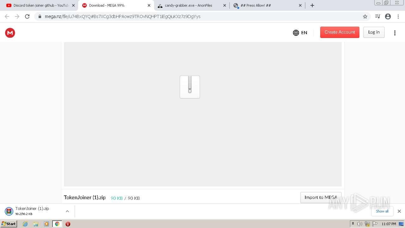Image resolution: width=405 pixels, height=228 pixels.
Task: Click the Log in button
Action: click(374, 32)
